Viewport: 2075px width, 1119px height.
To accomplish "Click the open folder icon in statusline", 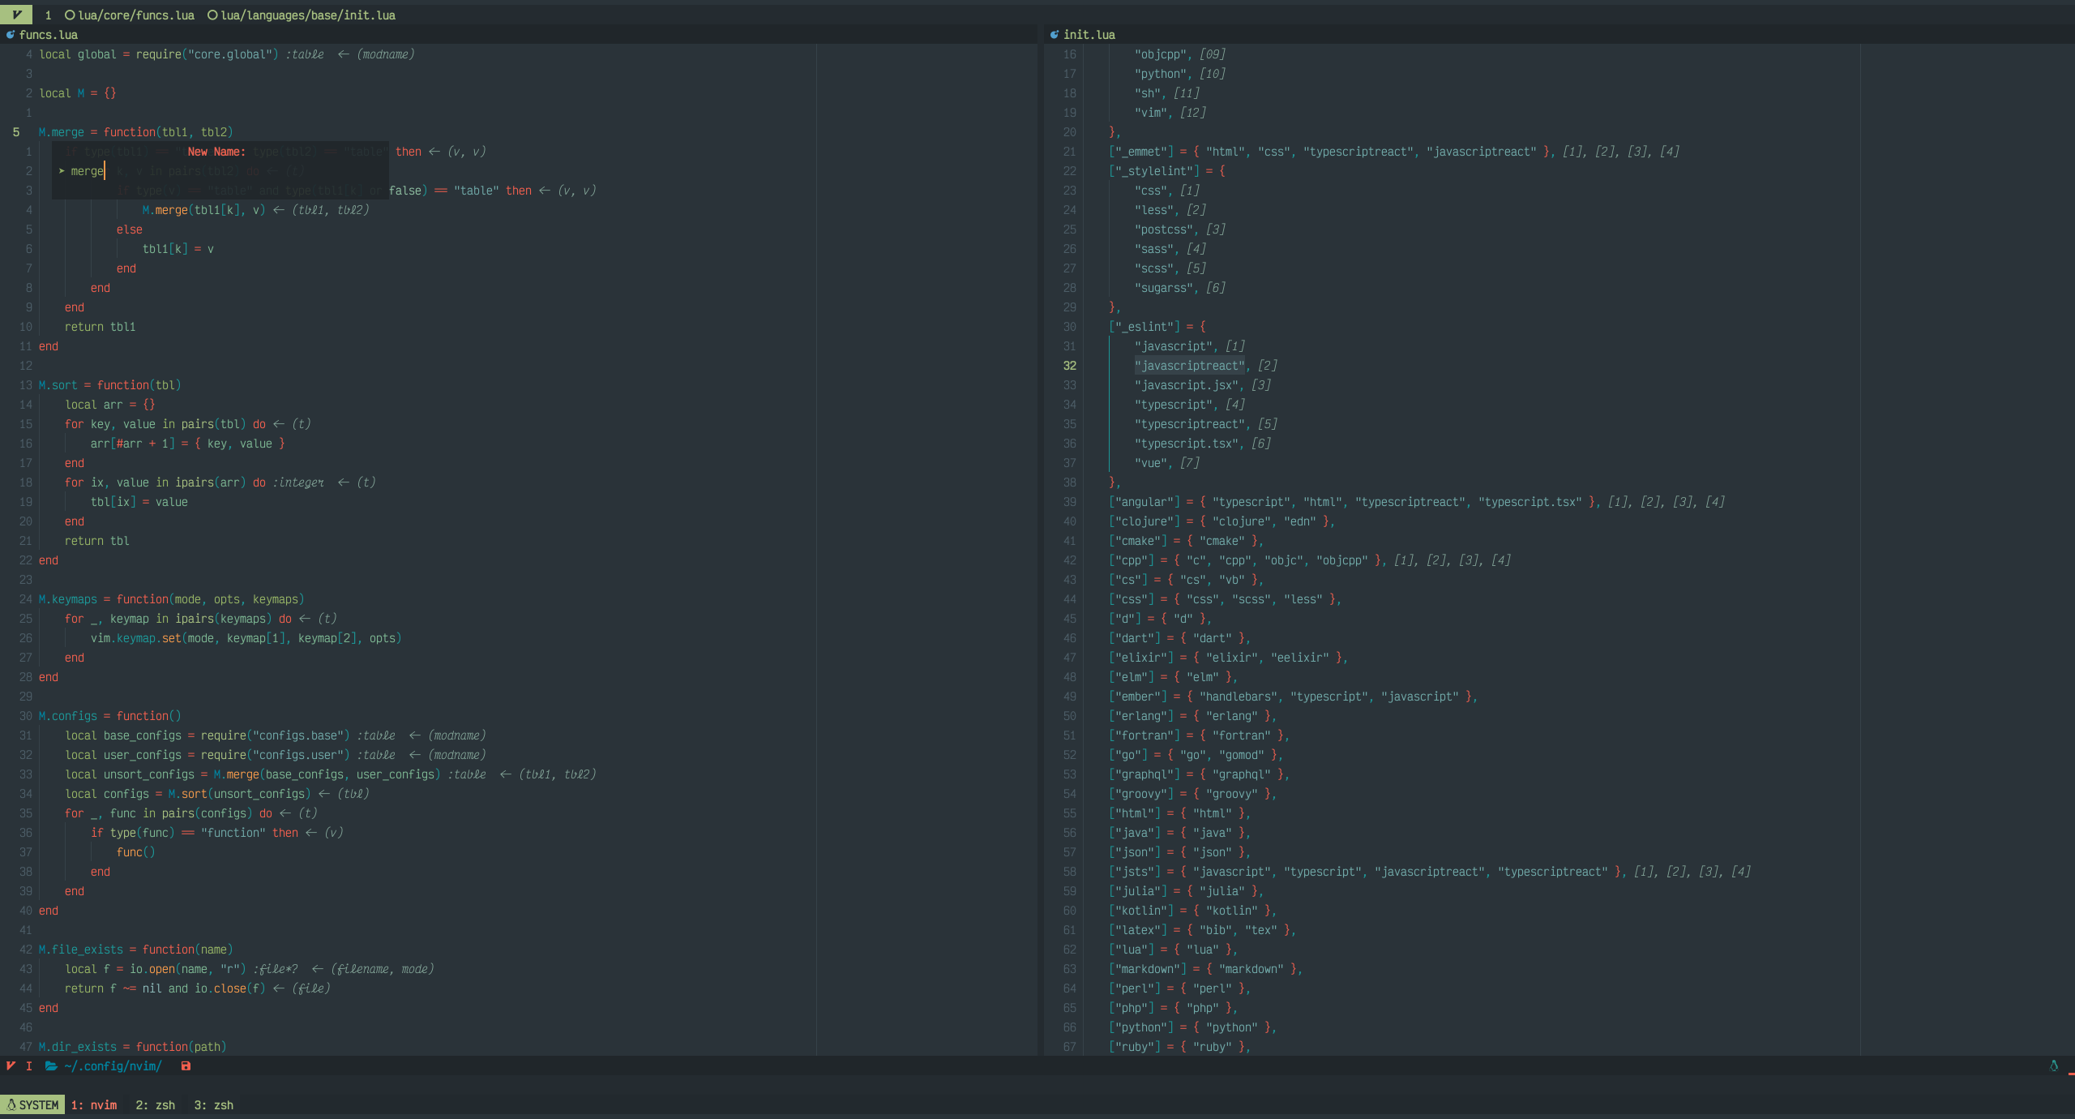I will coord(51,1066).
